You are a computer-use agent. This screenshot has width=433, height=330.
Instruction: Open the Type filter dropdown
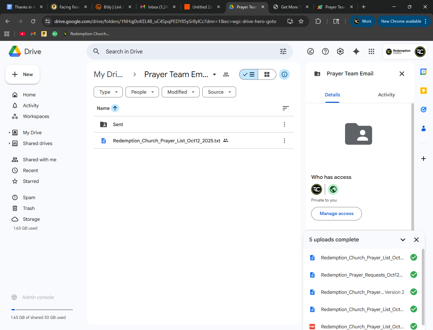point(108,92)
